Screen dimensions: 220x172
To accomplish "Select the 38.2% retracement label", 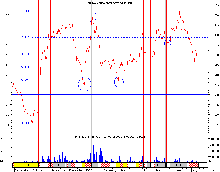I will click(x=25, y=54).
